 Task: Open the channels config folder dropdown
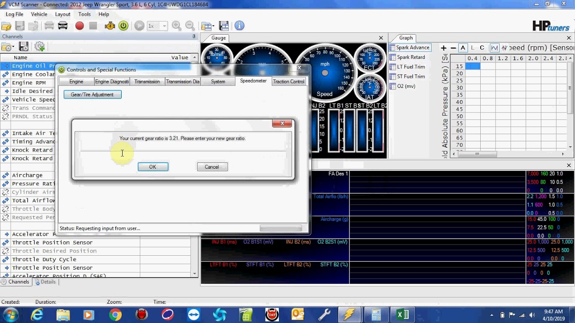8,47
